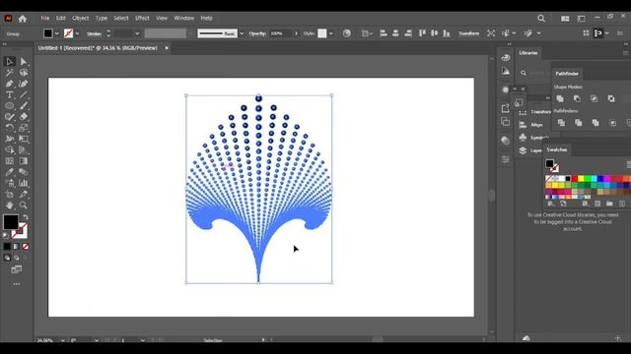The height and width of the screenshot is (354, 631).
Task: Pick the red swatch
Action: [x=574, y=179]
